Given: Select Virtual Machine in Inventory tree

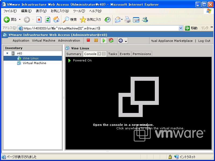Looking at the screenshot, I should pyautogui.click(x=33, y=63).
